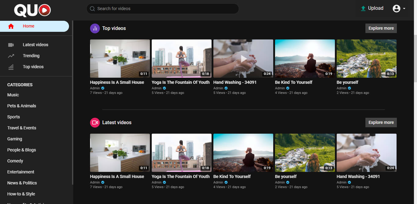Play the Hand Washing thumbnail in Top videos
The width and height of the screenshot is (417, 204).
click(x=243, y=58)
